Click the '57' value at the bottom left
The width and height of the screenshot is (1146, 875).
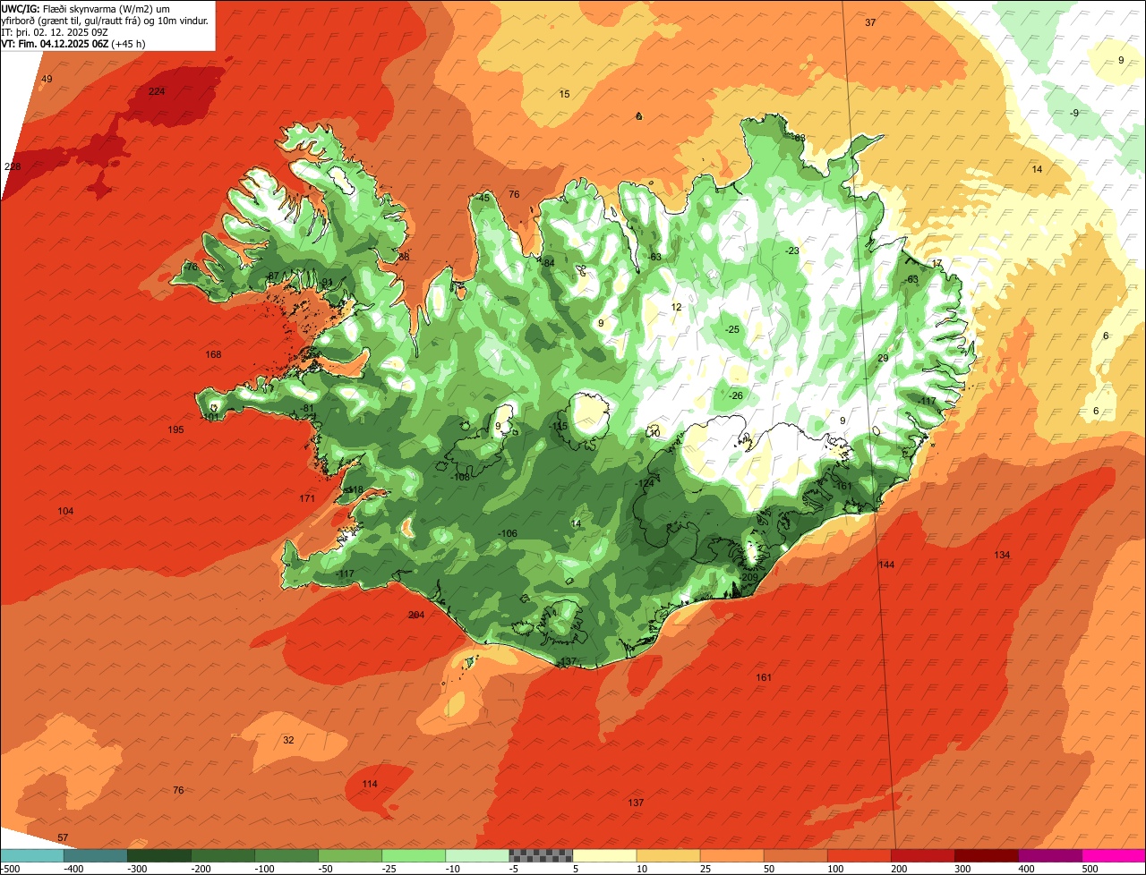[x=63, y=837]
